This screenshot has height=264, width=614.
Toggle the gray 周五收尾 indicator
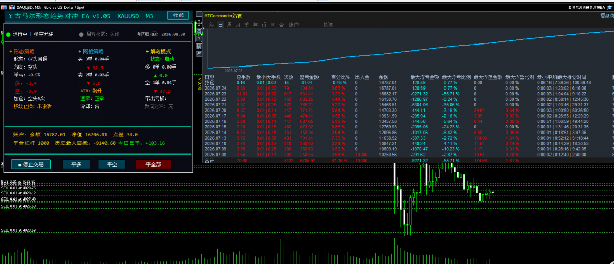tap(81, 34)
